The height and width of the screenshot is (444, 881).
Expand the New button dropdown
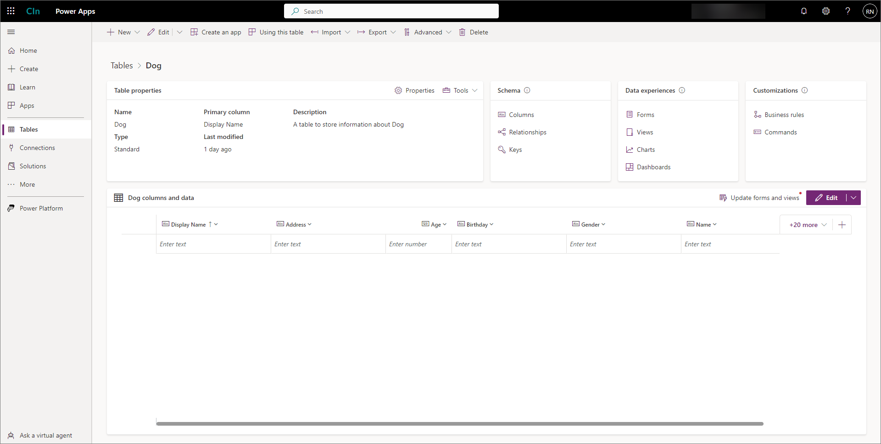pos(137,32)
